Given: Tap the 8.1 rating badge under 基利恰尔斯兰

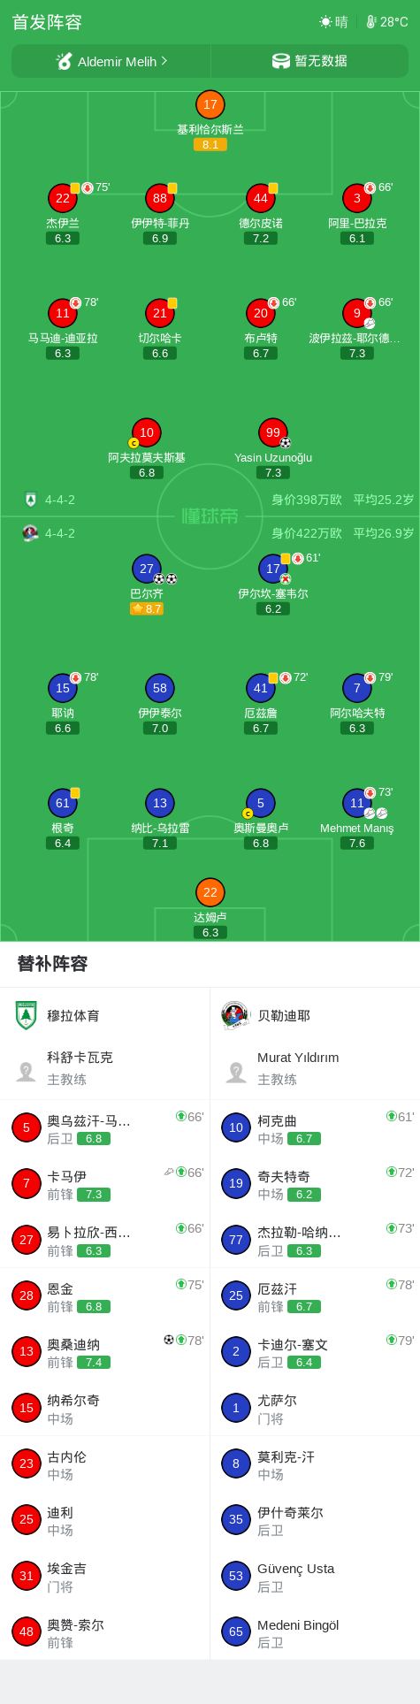Looking at the screenshot, I should 210,144.
